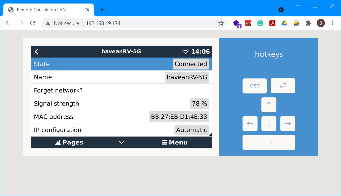Click the Wi-Fi signal icon in the header
341x196 pixels.
click(x=185, y=52)
